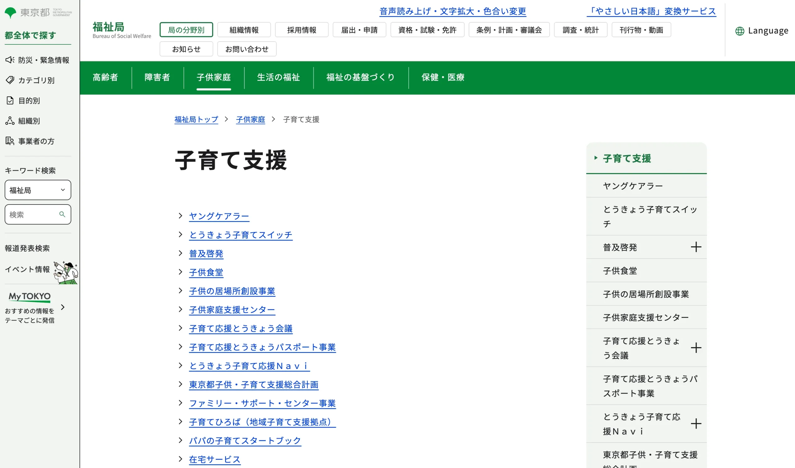This screenshot has height=468, width=795.
Task: Select the 局の分野別 header tab
Action: [186, 30]
